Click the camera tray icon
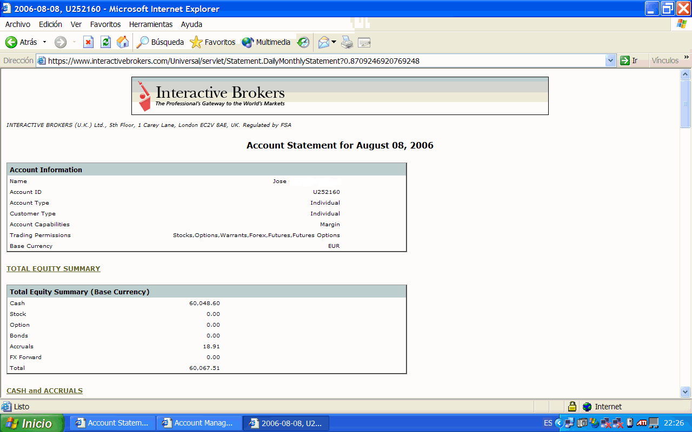The image size is (692, 432). tap(582, 423)
